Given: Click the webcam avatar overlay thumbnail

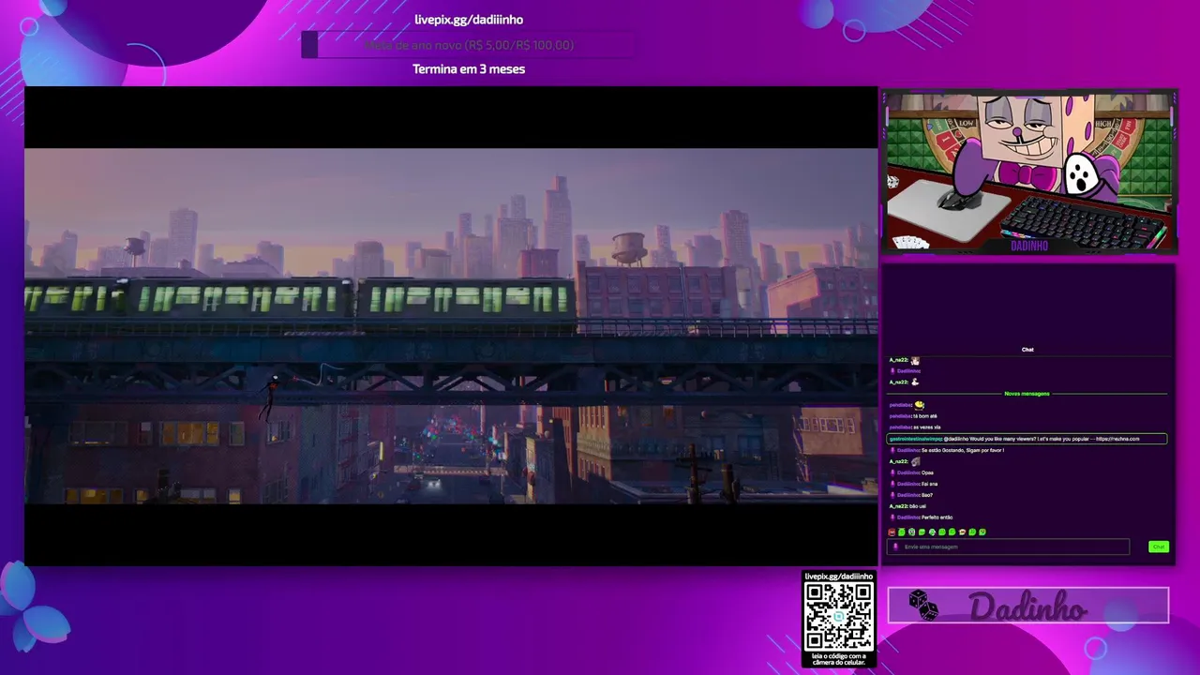Looking at the screenshot, I should point(1028,172).
